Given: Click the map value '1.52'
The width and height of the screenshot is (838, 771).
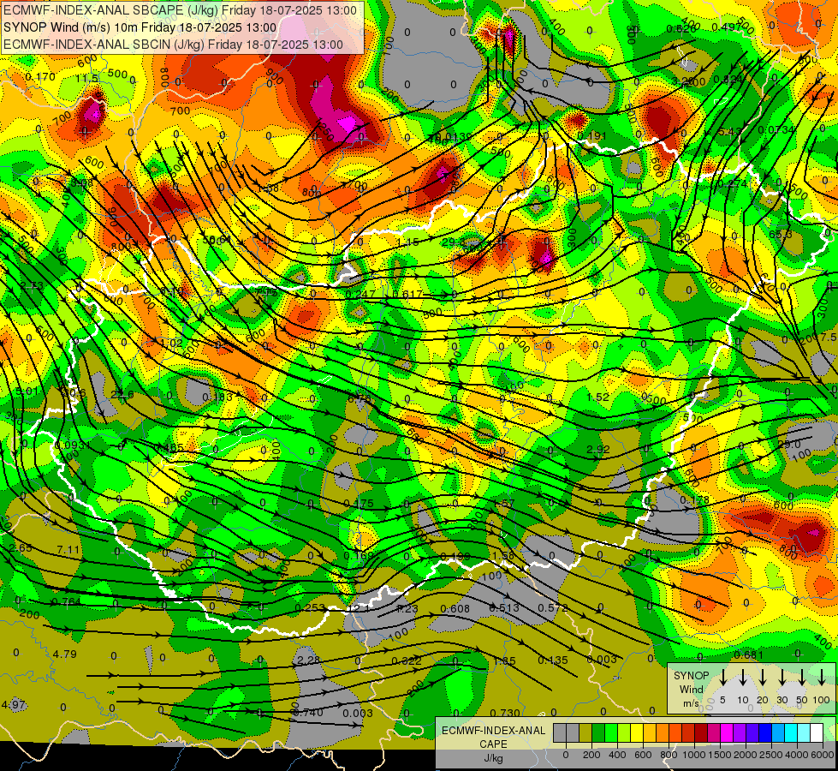Looking at the screenshot, I should [598, 397].
